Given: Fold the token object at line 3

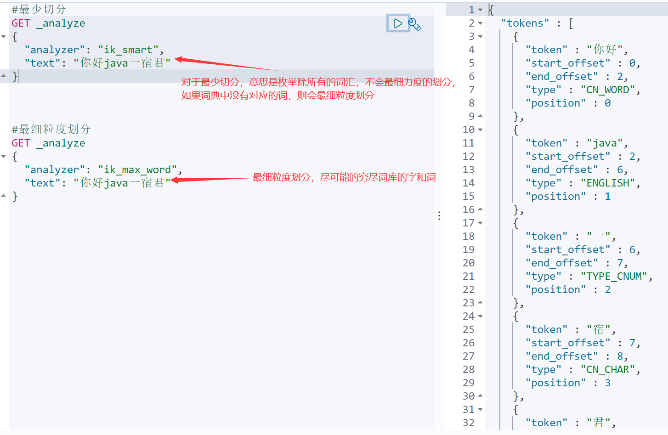Looking at the screenshot, I should click(481, 36).
